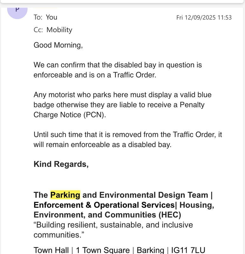Click the "Good Morning," greeting line

coord(58,45)
